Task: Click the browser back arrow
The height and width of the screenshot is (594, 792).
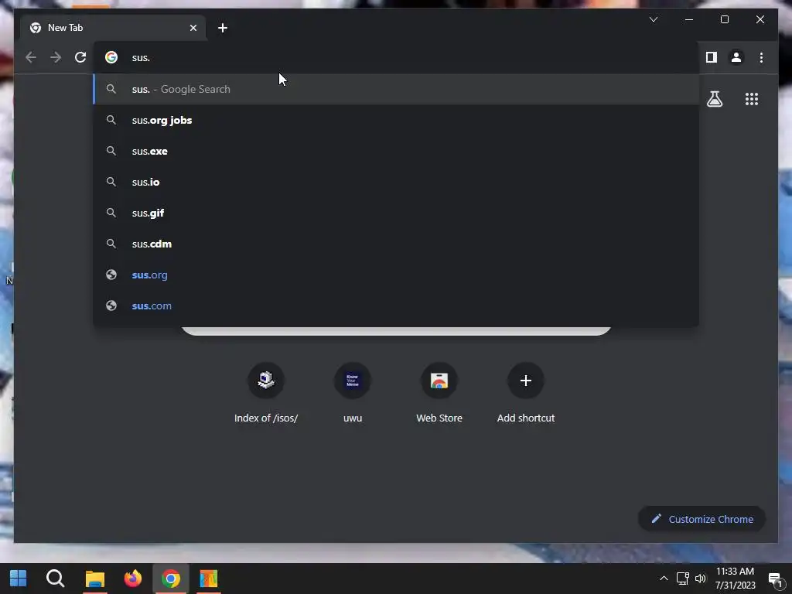Action: [x=31, y=57]
